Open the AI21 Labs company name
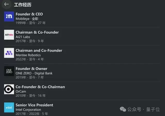Screen dimensions: 165x116 [x=23, y=37]
